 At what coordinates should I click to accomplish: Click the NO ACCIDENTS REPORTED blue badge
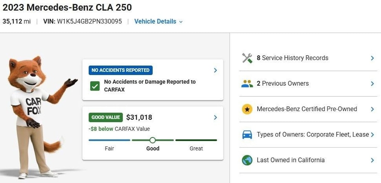121,70
